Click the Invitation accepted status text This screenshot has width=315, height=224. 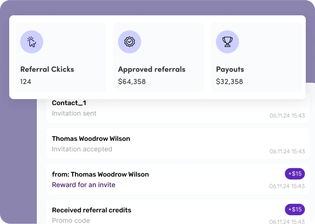click(x=82, y=149)
